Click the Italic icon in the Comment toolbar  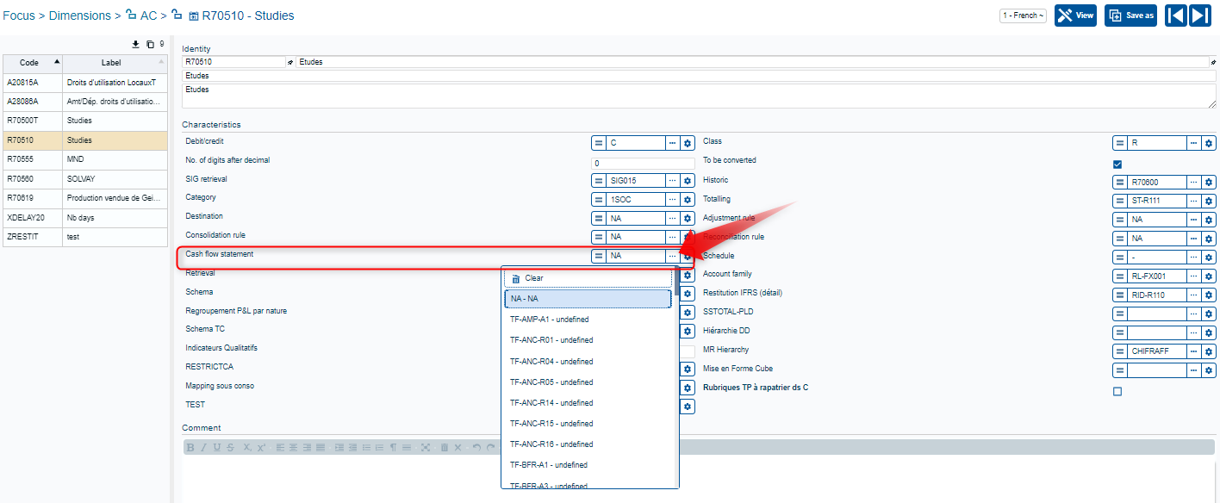203,448
